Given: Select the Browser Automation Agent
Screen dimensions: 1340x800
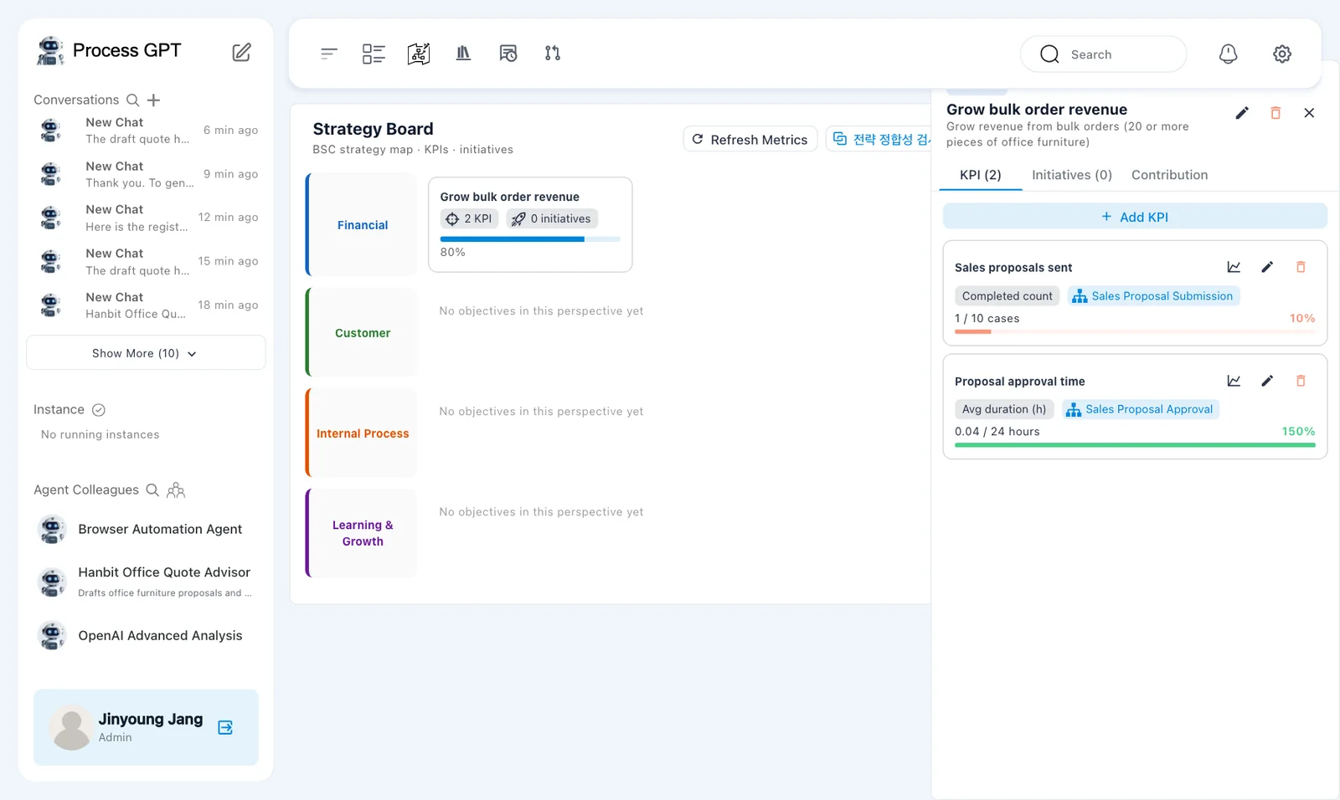Looking at the screenshot, I should tap(146, 530).
